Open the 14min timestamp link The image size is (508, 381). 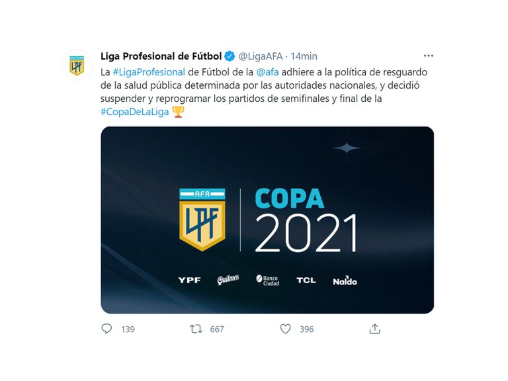(x=304, y=56)
